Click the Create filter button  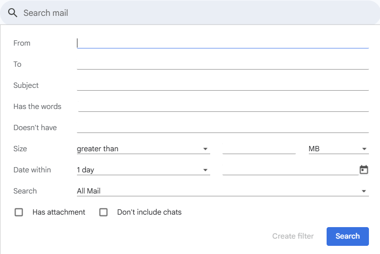293,236
